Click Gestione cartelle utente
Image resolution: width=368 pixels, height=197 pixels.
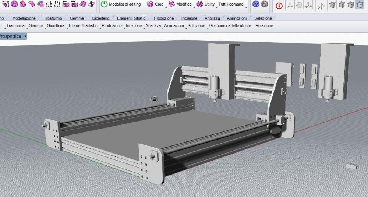coord(230,26)
